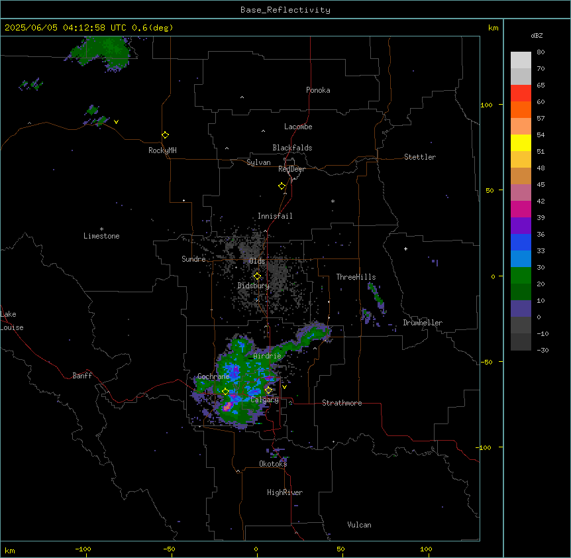Select the Sylvan label

point(258,162)
